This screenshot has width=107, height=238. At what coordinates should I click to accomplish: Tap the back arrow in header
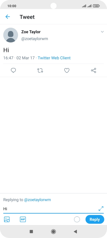[x=8, y=17]
